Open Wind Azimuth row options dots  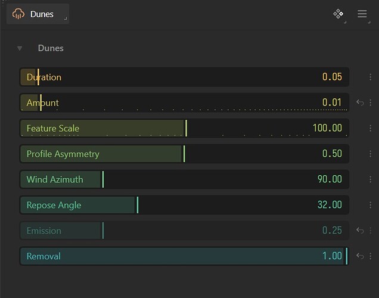tap(370, 179)
